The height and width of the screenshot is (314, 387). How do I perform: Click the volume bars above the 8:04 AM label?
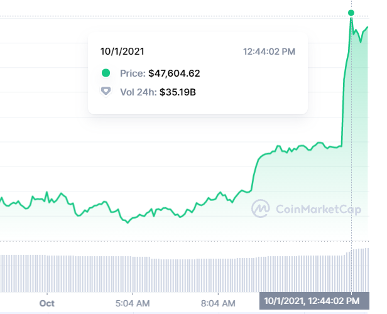[x=218, y=275]
